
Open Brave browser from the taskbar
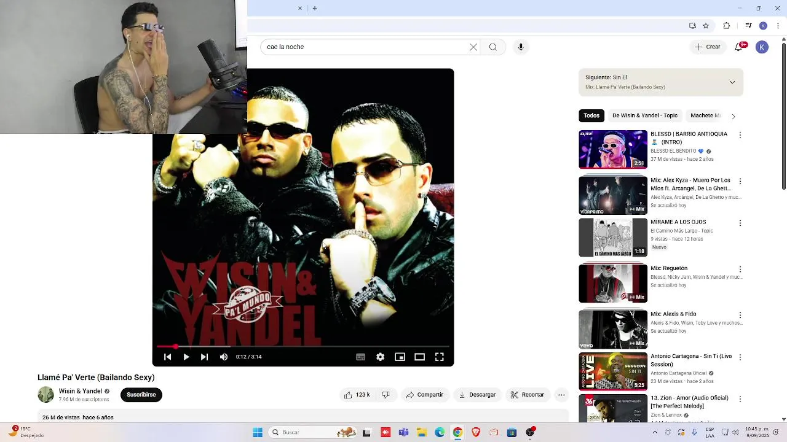pyautogui.click(x=476, y=432)
